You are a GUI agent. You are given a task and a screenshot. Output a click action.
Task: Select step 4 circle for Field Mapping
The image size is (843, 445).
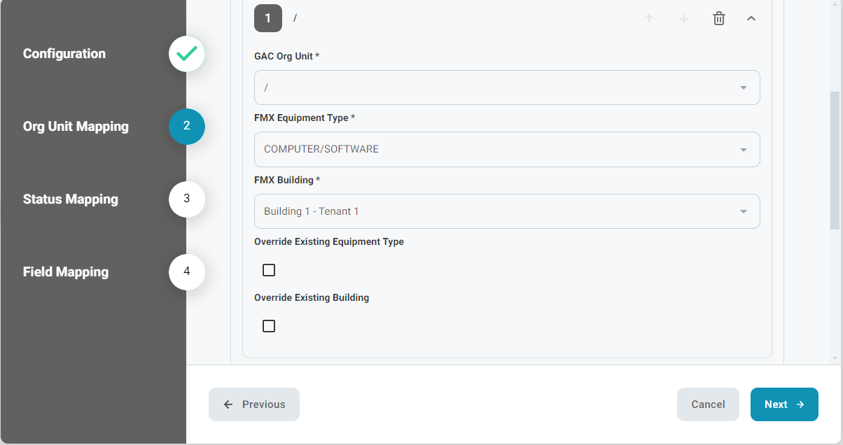[x=187, y=272]
